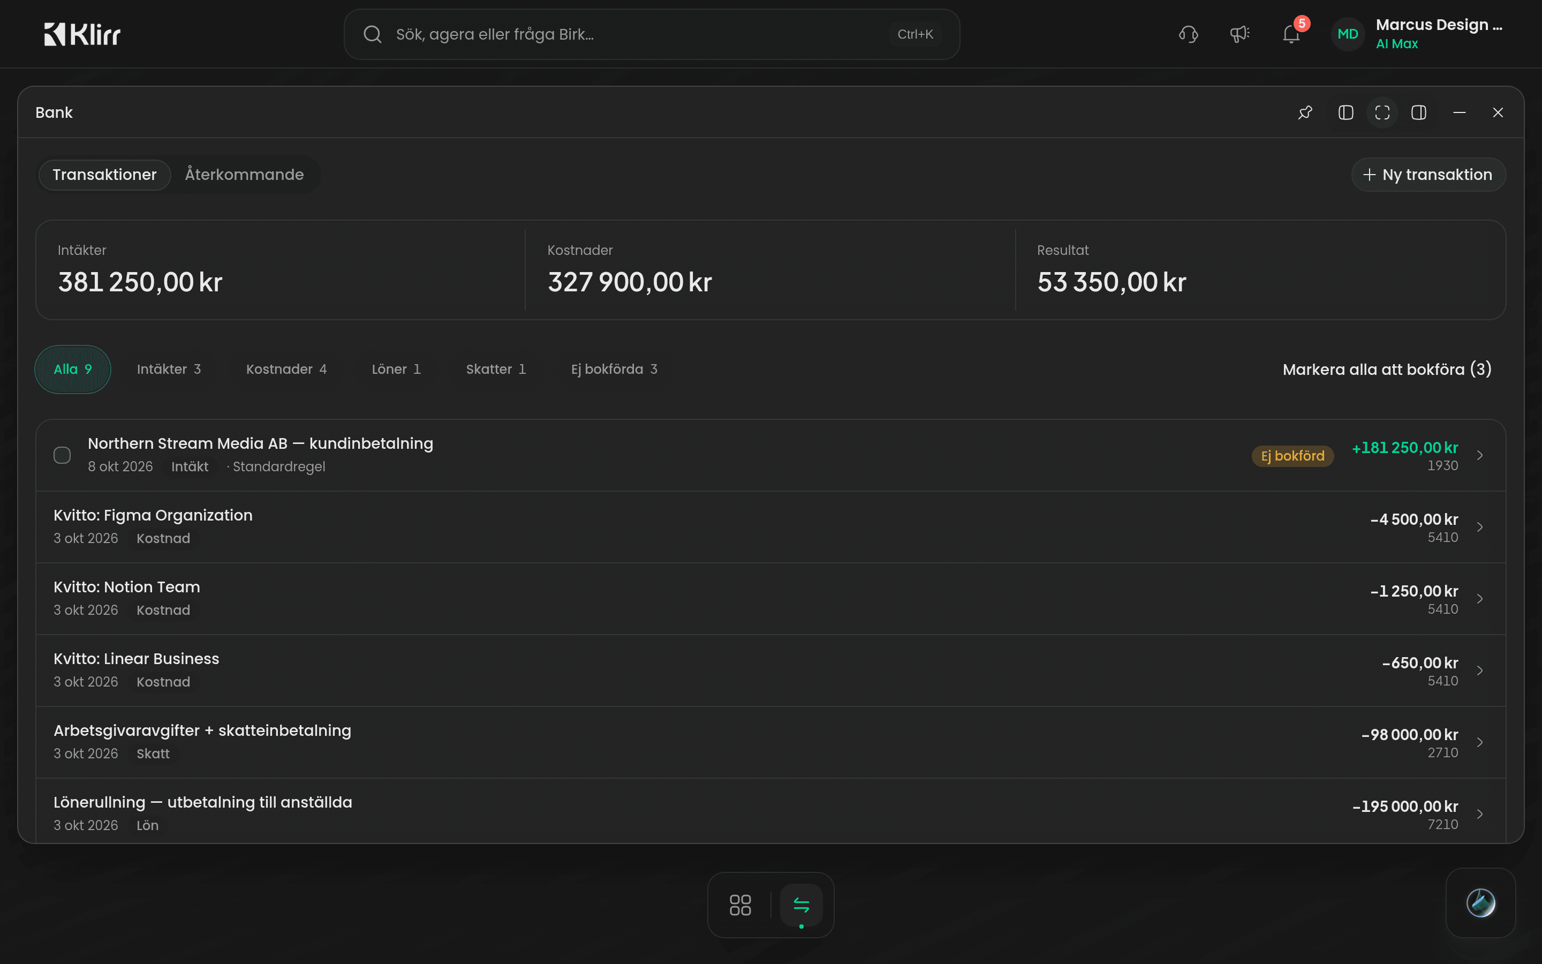The image size is (1542, 964).
Task: Expand Notion Team row chevron
Action: [x=1479, y=599]
